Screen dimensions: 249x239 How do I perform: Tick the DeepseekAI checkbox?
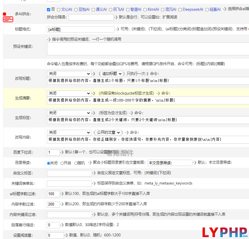tap(180, 10)
